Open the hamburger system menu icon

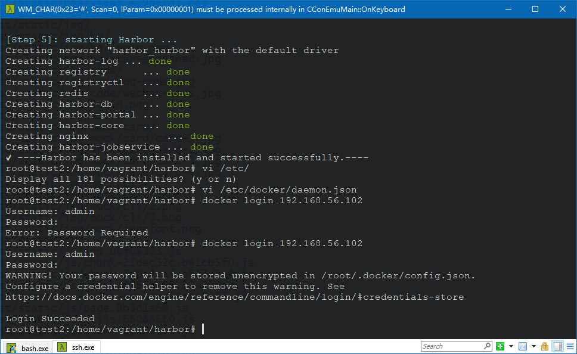[x=570, y=346]
